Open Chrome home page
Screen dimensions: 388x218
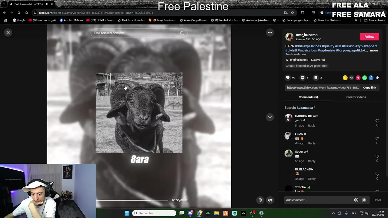pos(26,13)
